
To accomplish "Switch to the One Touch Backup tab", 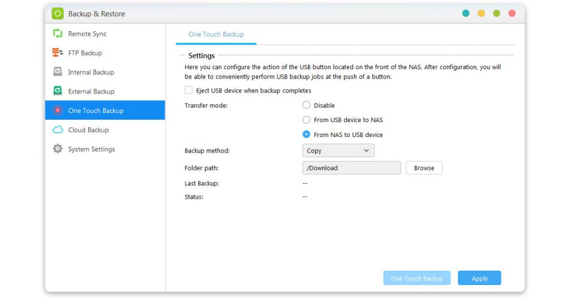I will 216,34.
